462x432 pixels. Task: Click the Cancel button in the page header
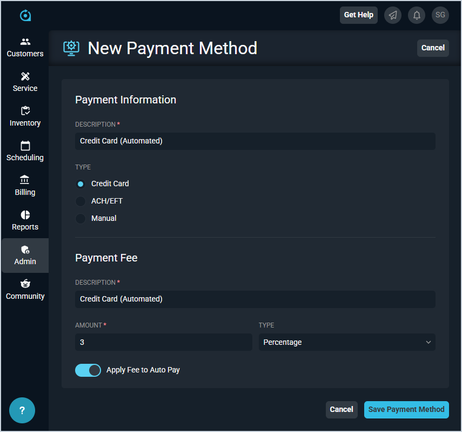tap(433, 48)
